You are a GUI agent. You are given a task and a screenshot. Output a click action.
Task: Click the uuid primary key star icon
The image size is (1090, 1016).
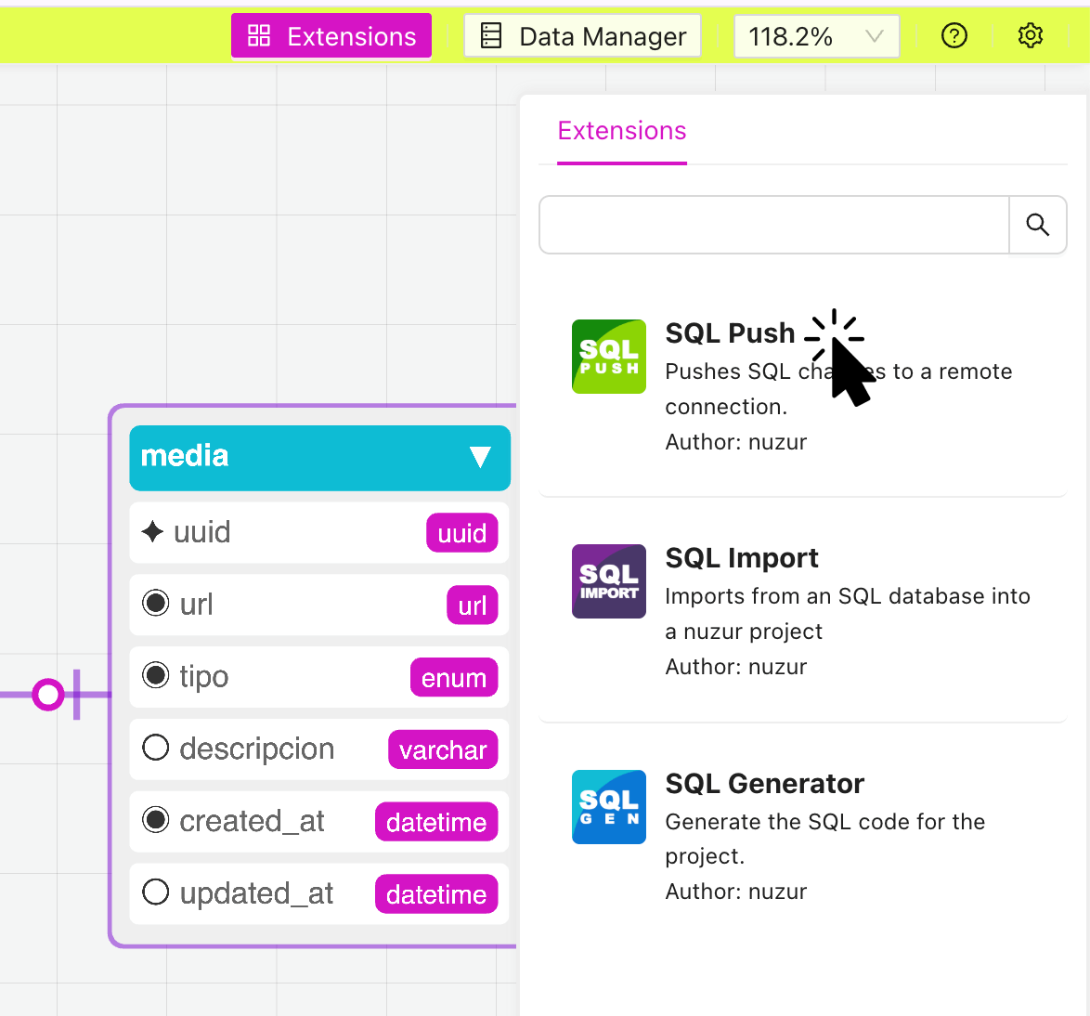pyautogui.click(x=152, y=532)
